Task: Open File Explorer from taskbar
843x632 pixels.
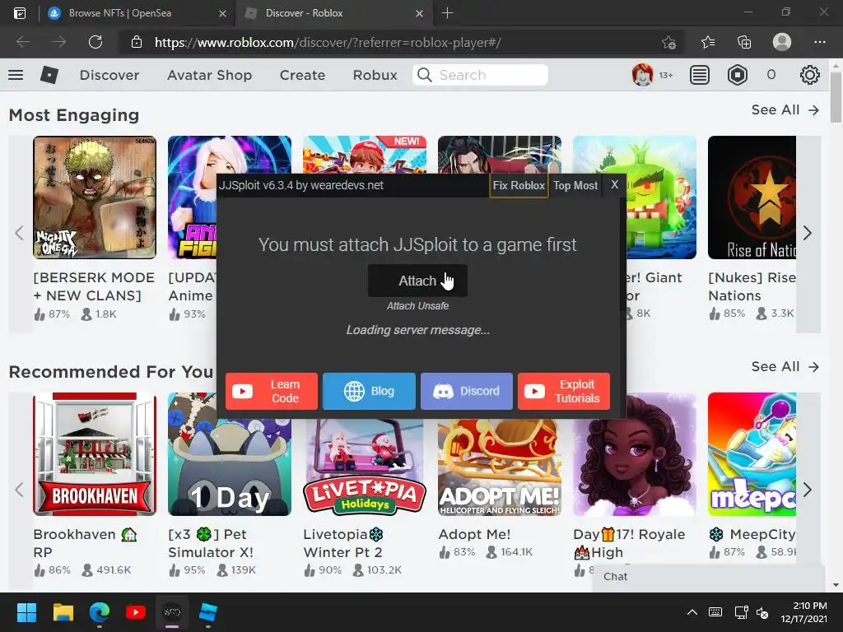Action: [63, 612]
